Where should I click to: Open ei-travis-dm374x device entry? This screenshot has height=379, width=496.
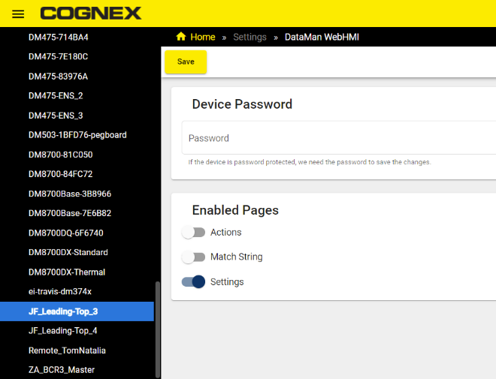[x=60, y=291]
